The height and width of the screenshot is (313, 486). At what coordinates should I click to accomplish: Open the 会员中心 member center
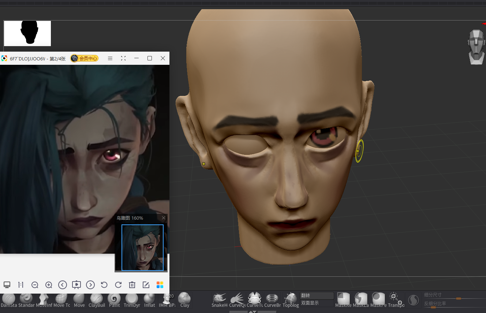(x=85, y=58)
